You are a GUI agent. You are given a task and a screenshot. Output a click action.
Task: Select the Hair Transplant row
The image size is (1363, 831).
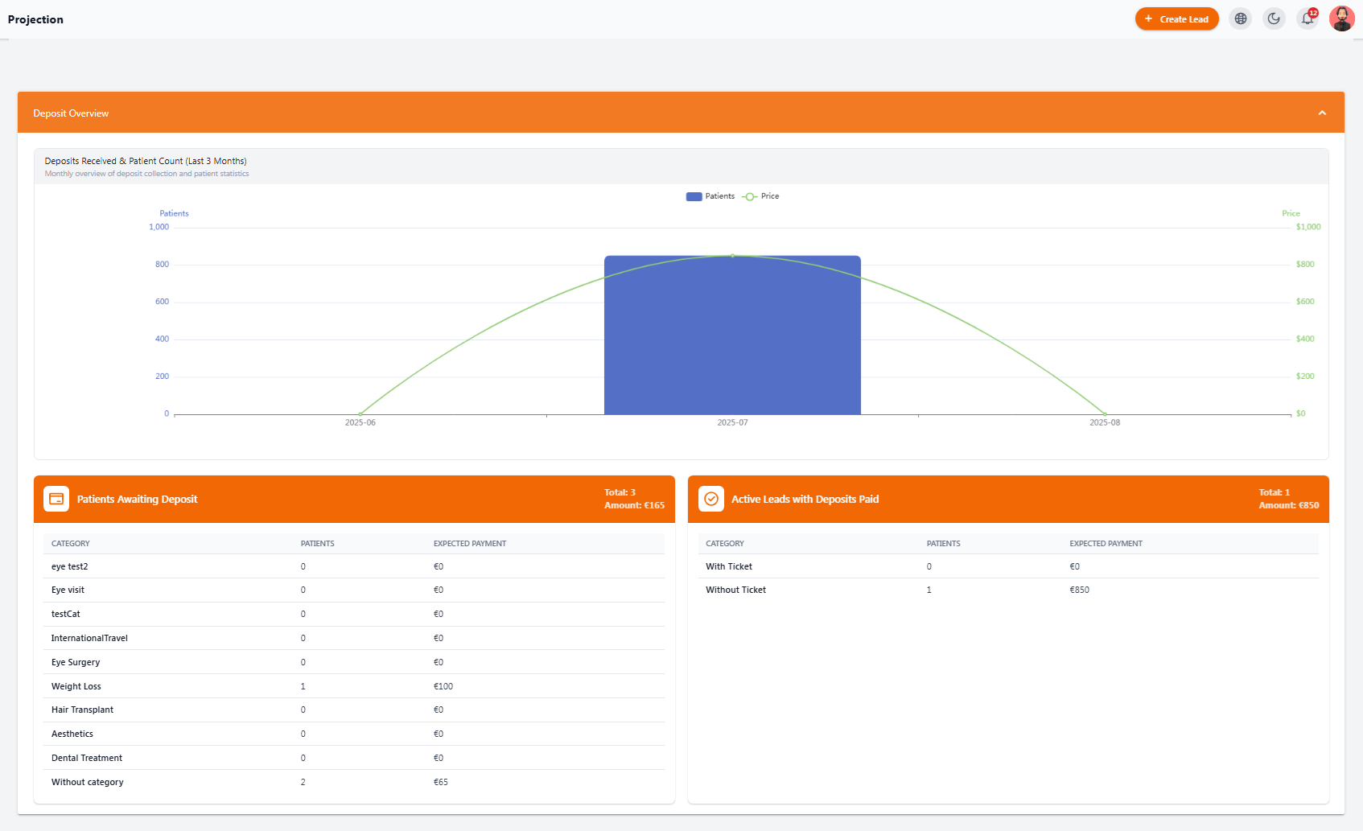[x=354, y=710]
